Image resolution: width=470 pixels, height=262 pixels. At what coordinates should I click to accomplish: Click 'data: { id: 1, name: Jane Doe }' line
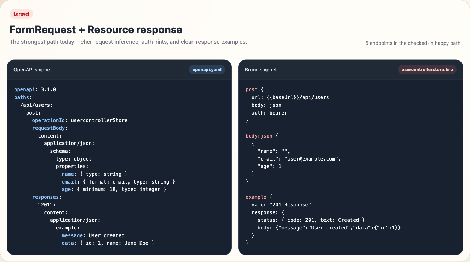point(108,243)
